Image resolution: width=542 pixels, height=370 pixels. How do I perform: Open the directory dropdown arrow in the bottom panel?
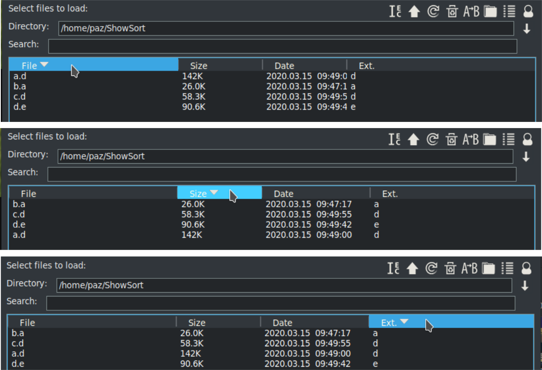(525, 286)
